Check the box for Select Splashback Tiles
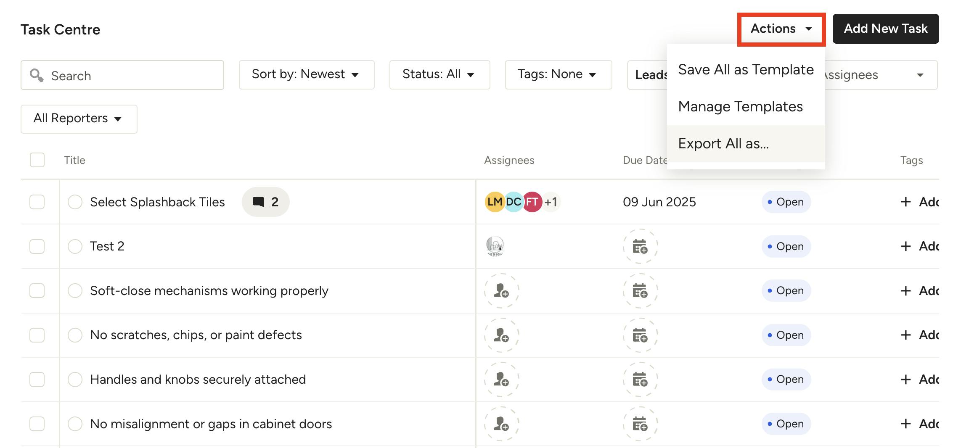The height and width of the screenshot is (448, 953). click(37, 202)
